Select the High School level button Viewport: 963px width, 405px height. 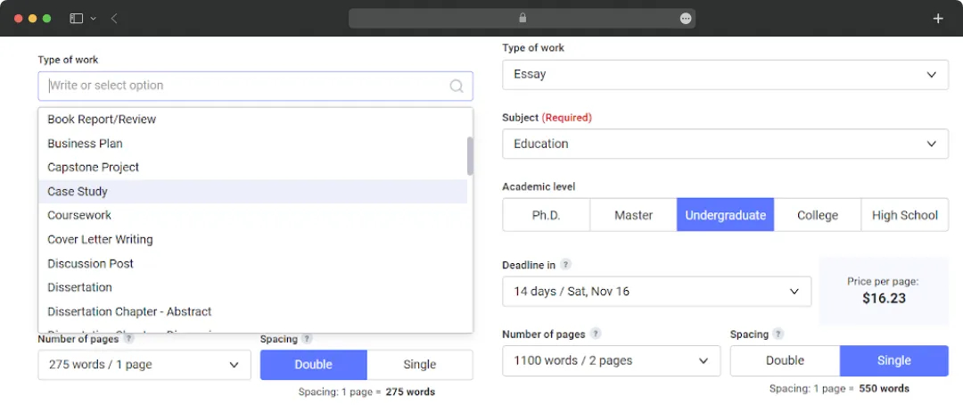coord(904,215)
